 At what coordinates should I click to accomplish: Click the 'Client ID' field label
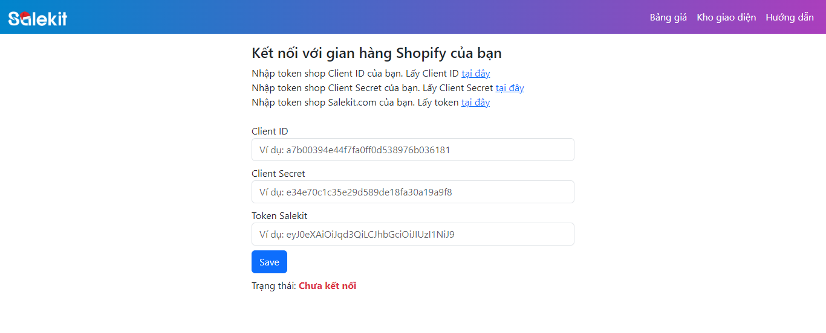(x=270, y=132)
